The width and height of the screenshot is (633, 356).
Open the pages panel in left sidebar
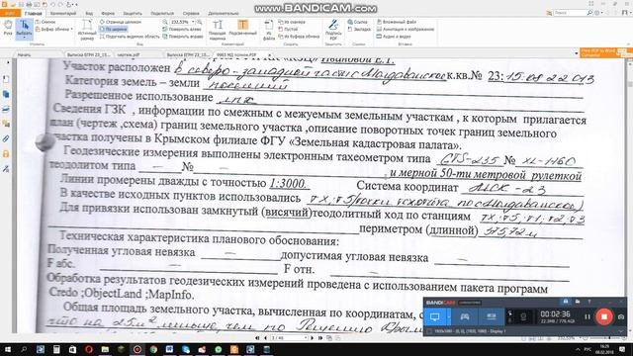click(6, 94)
